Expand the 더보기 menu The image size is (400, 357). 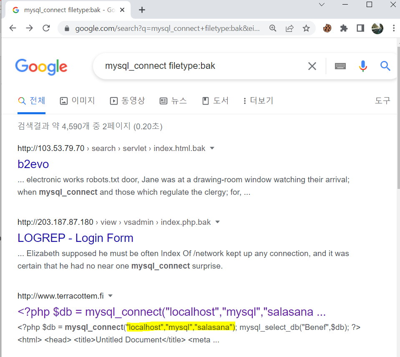258,101
